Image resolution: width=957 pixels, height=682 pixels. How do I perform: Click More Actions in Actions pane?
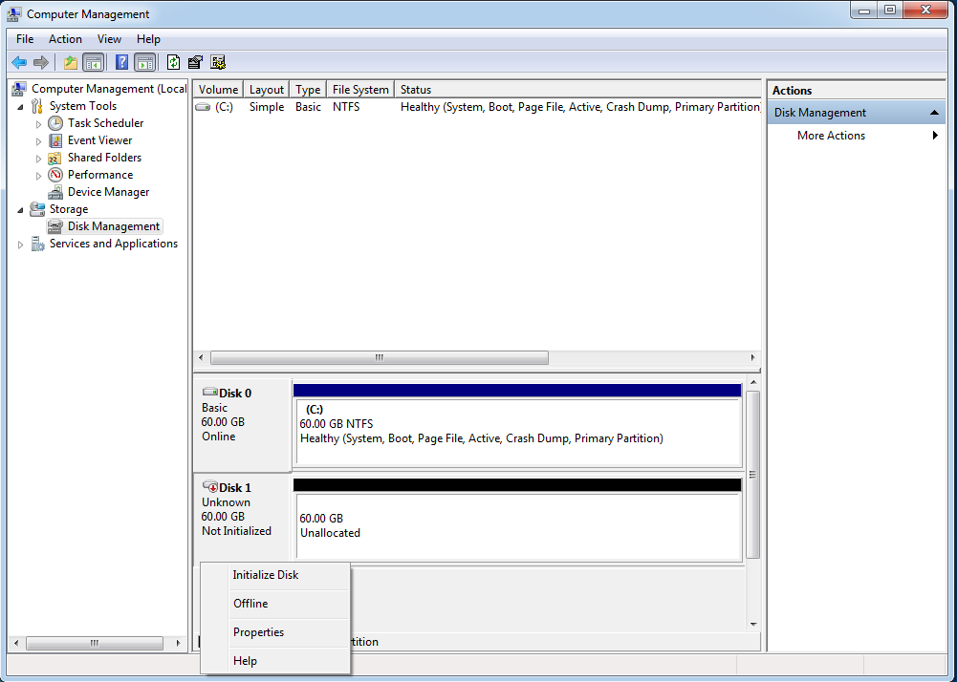831,136
